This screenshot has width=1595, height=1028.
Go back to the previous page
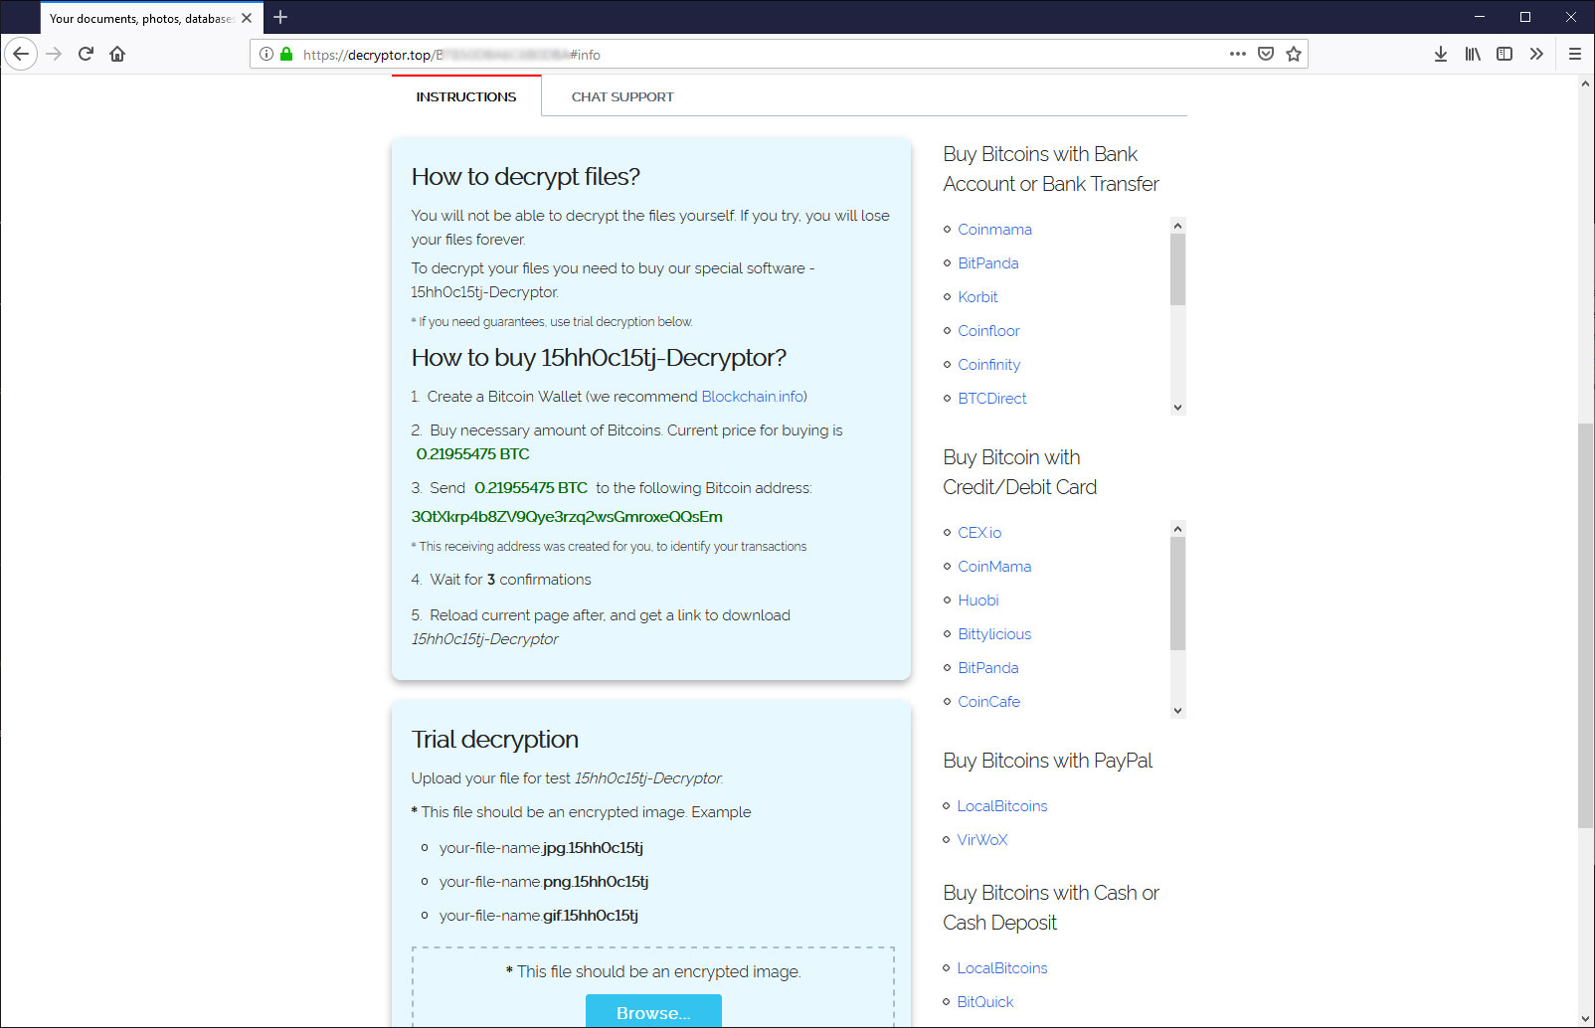pos(21,54)
